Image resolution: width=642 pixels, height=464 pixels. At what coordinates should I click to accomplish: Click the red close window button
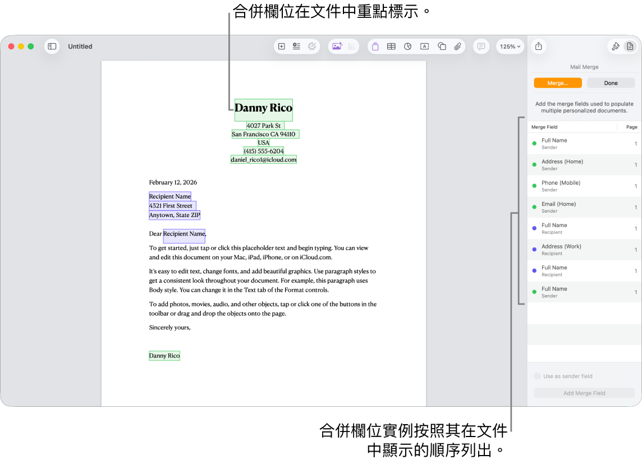(x=11, y=47)
